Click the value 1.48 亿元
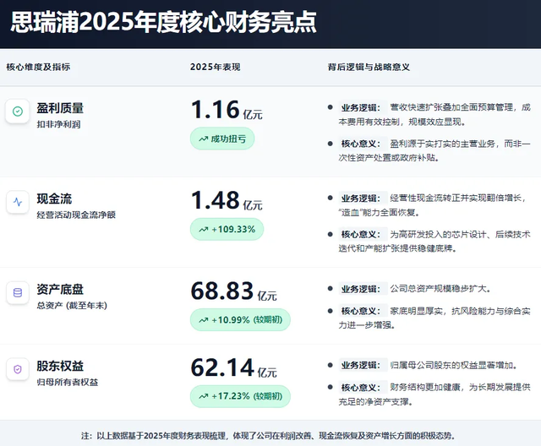 (x=227, y=200)
